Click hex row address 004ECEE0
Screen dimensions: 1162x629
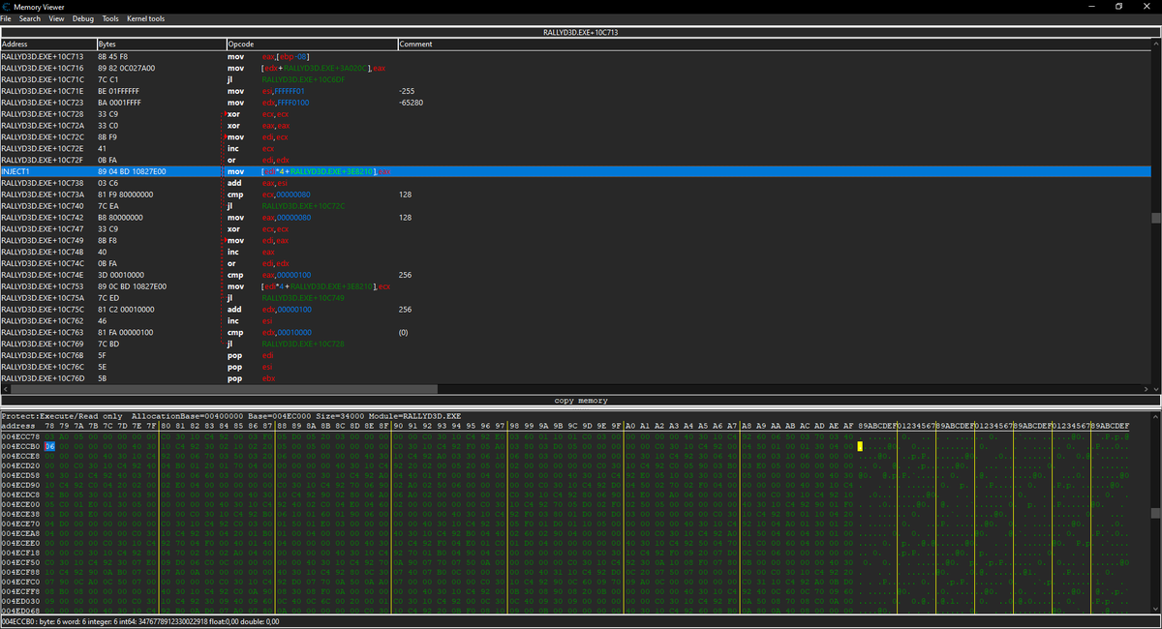tap(19, 543)
